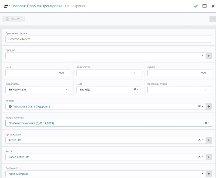This screenshot has width=216, height=178.
Task: Add a new Касса with the plus button
Action: tap(209, 157)
